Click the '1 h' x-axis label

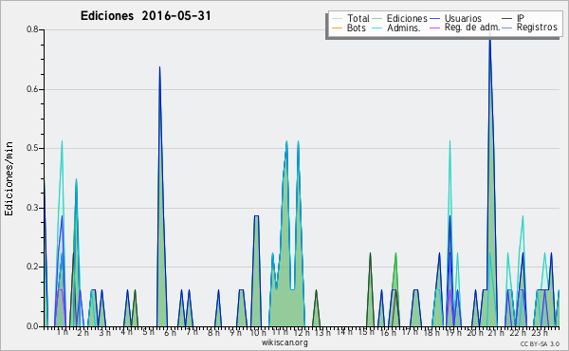pyautogui.click(x=62, y=332)
